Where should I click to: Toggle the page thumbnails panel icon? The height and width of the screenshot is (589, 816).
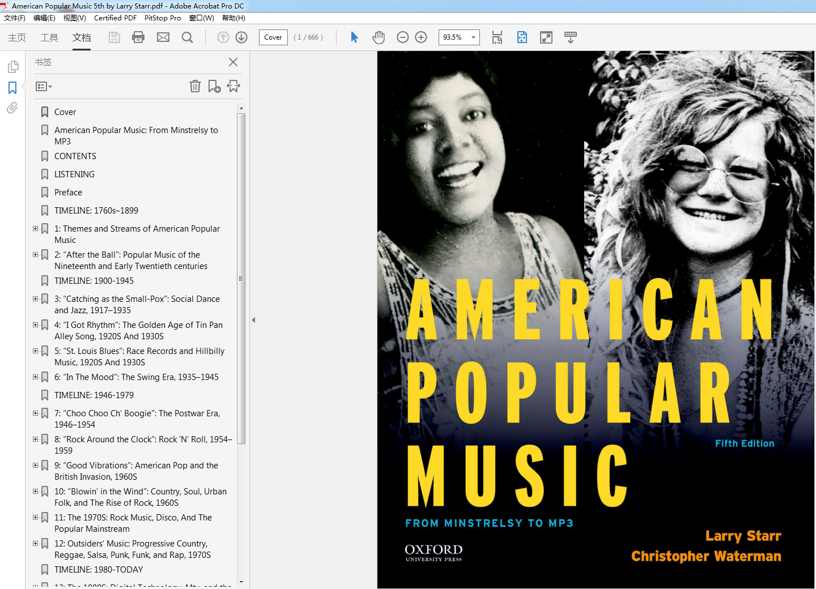pyautogui.click(x=12, y=67)
